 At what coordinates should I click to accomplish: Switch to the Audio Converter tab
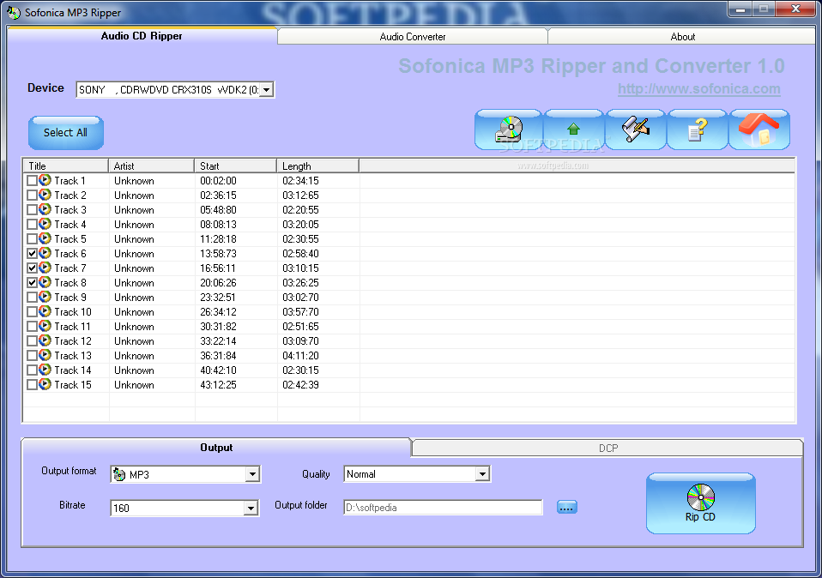pyautogui.click(x=413, y=37)
